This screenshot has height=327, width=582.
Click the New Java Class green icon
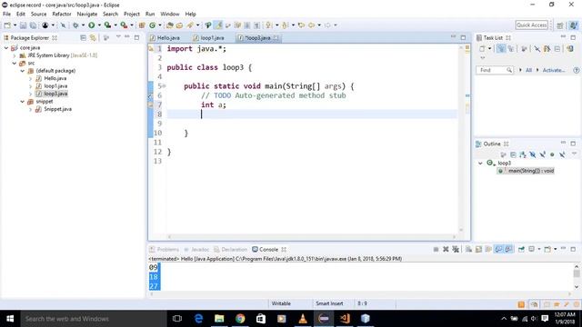pyautogui.click(x=152, y=25)
